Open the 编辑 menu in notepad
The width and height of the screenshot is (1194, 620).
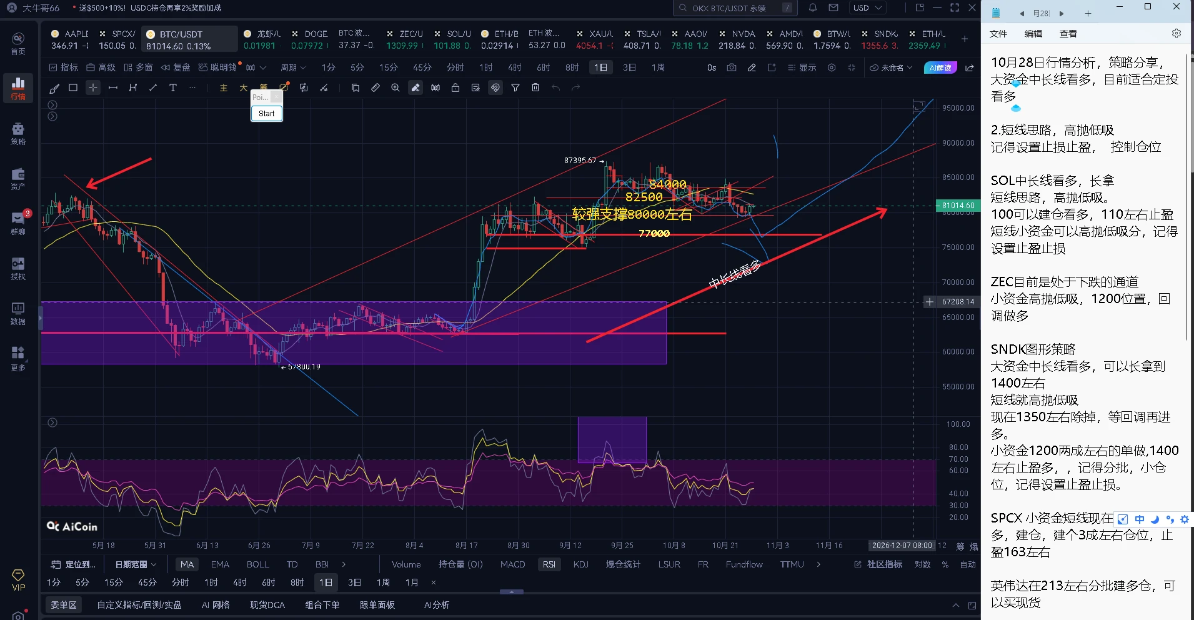click(x=1033, y=34)
